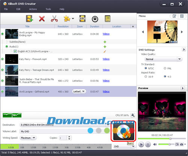Click the ABC subtitle film icon
Viewport: 188px width, 156px height.
point(82,19)
